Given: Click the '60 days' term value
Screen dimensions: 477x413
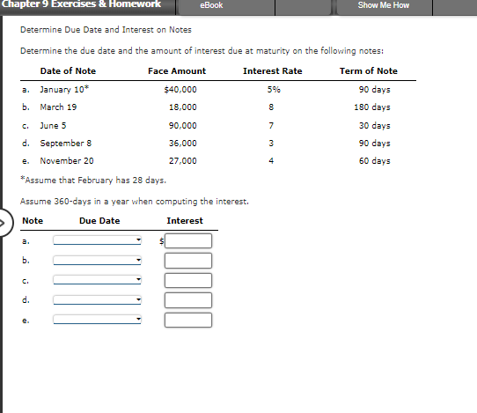Looking at the screenshot, I should (x=375, y=160).
